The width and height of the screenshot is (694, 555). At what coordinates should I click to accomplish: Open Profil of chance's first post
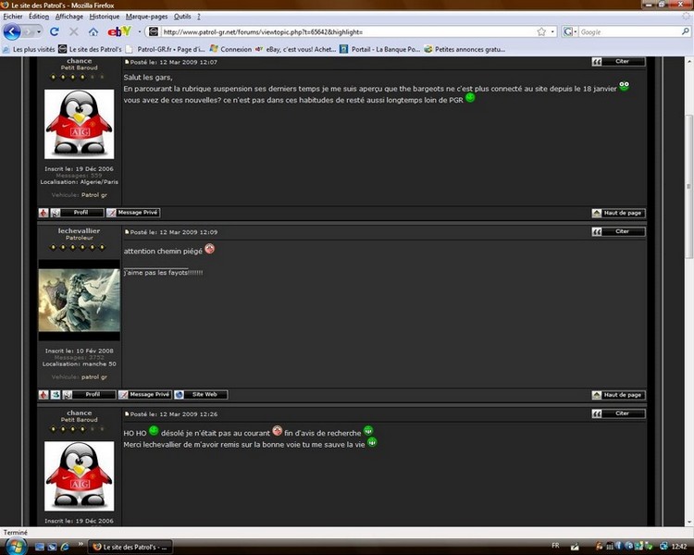coord(77,213)
